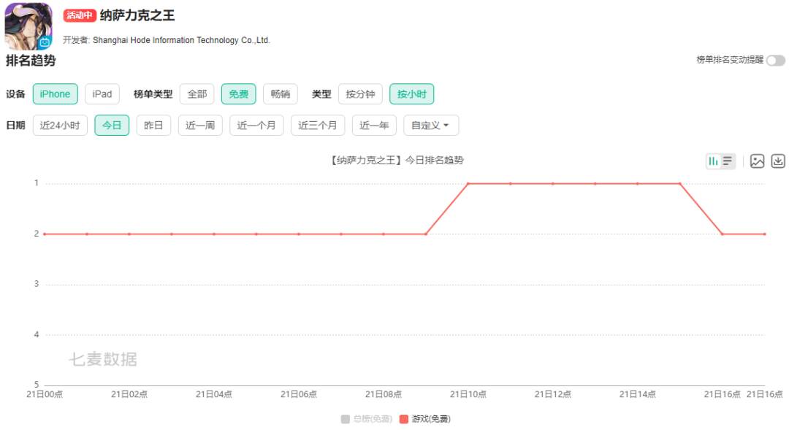Viewport: 789px width, 430px height.
Task: Click the 活动中 badge
Action: pyautogui.click(x=80, y=16)
